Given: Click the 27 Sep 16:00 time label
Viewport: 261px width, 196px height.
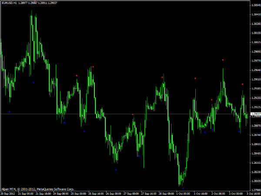Looking at the screenshot, I should point(149,194).
